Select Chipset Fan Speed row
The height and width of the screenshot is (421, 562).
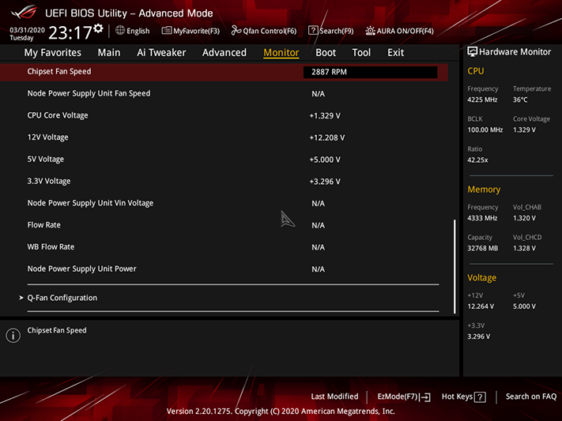coord(224,72)
